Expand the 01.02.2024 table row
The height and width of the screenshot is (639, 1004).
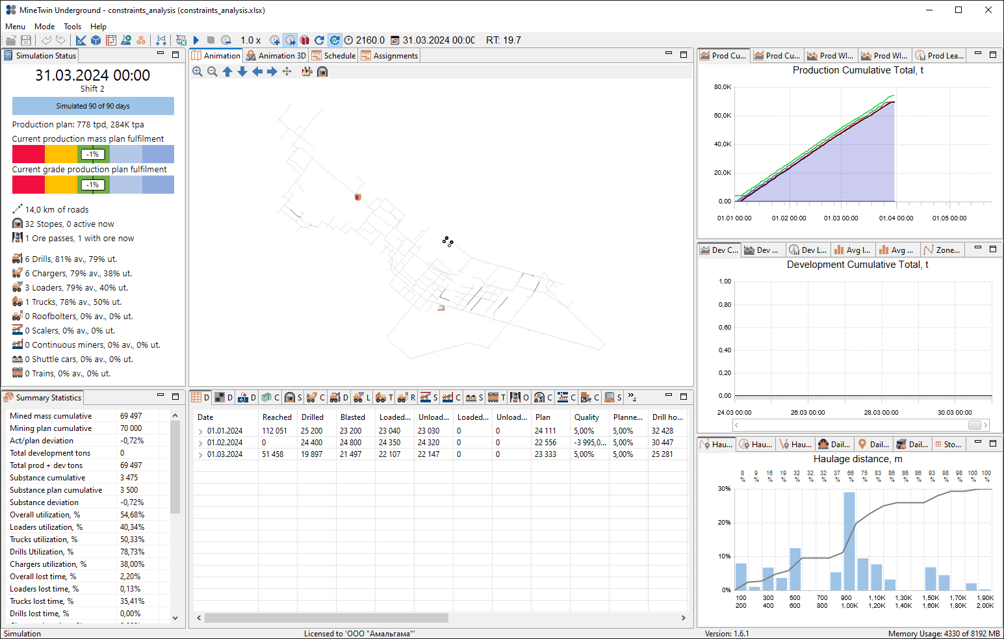200,443
